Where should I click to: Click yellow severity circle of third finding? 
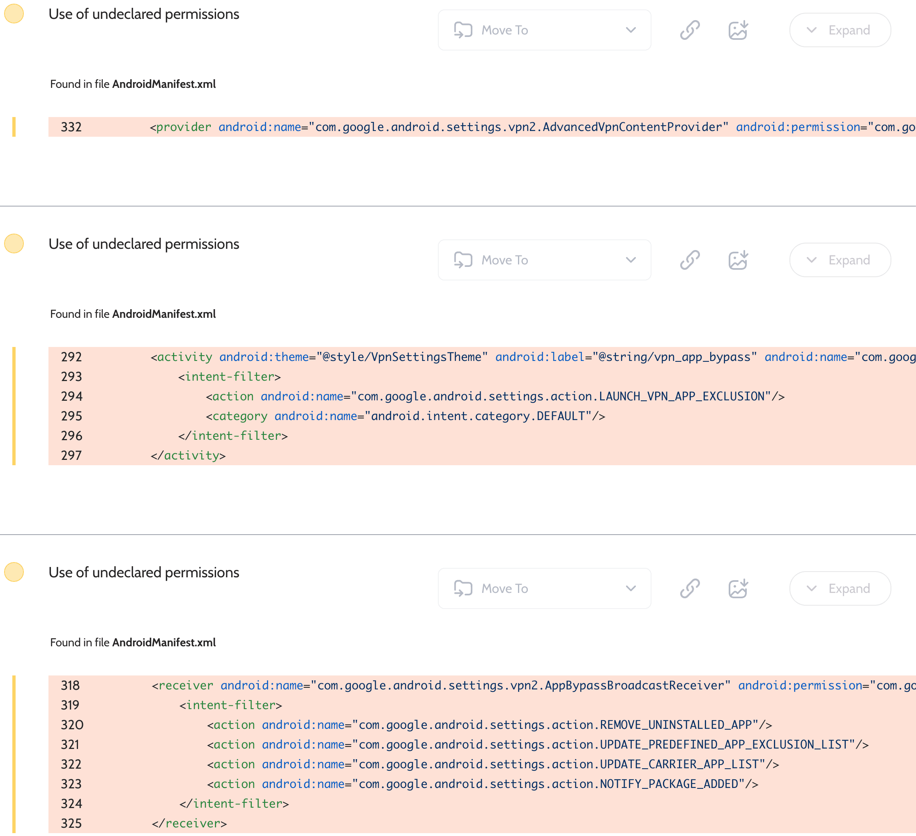(x=14, y=572)
